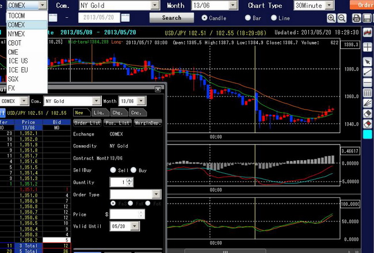Expand the Order Type dropdown
The image size is (374, 253).
[x=157, y=194]
